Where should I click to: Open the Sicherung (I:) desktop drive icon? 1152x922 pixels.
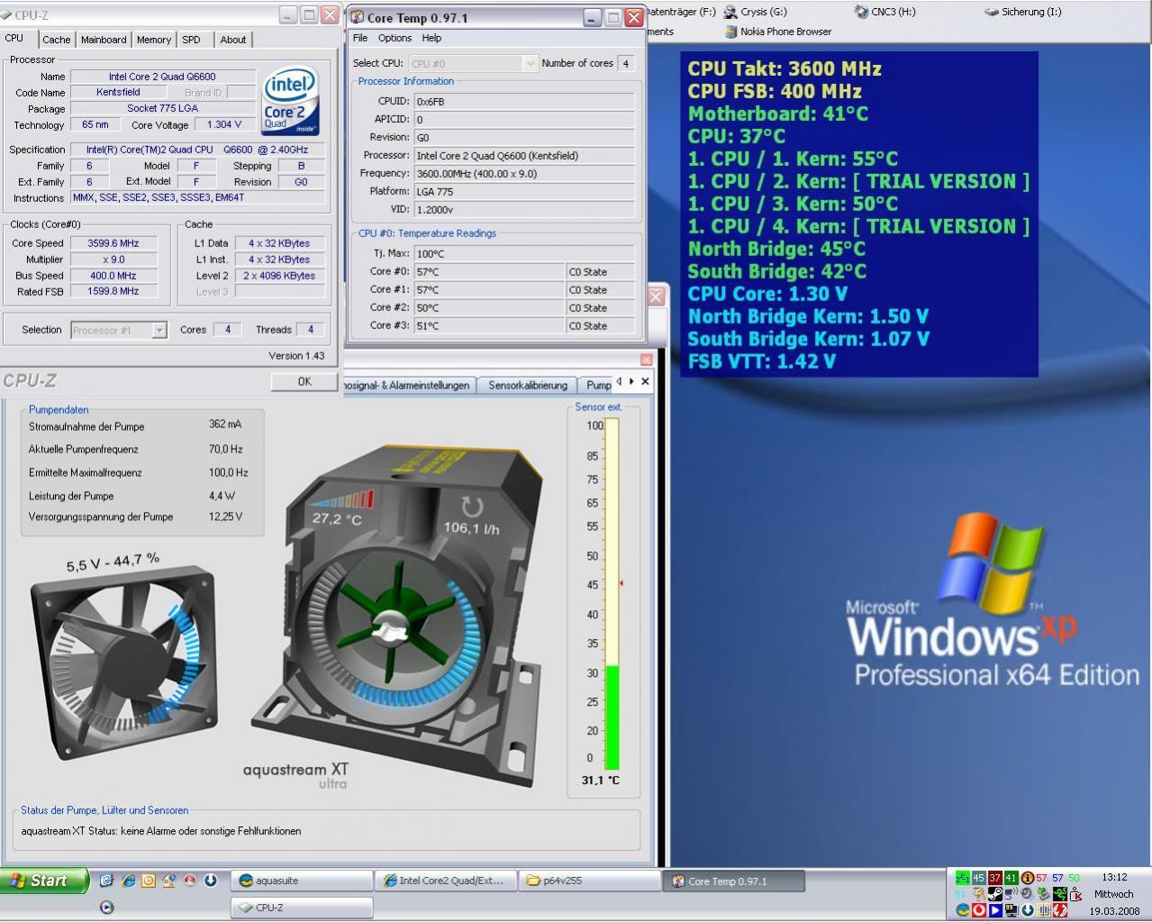pos(1023,12)
